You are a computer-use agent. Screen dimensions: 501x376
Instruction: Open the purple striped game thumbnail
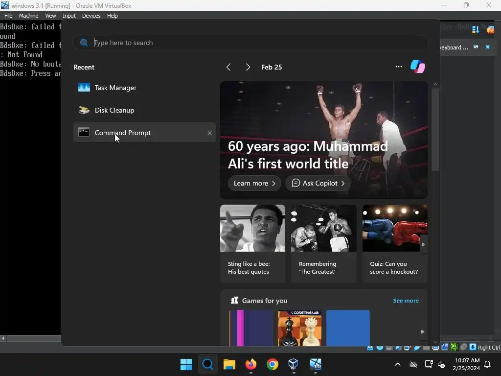pos(251,328)
